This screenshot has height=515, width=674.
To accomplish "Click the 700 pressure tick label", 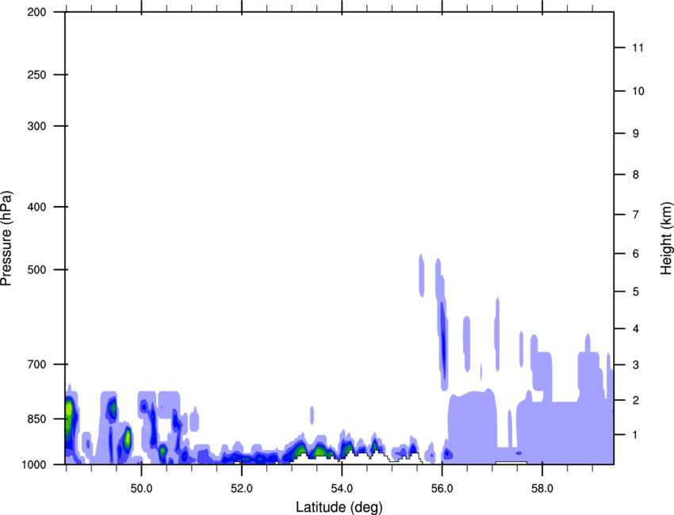I will [x=36, y=364].
